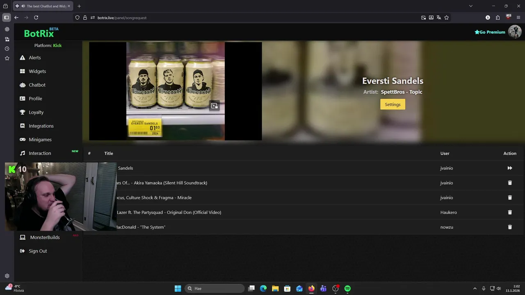Open the list-all-tabs dropdown arrow
525x295 pixels.
pos(471,6)
